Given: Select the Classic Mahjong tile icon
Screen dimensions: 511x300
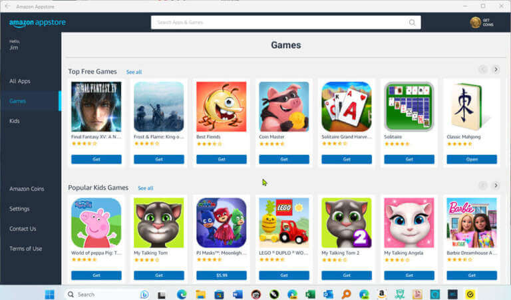Looking at the screenshot, I should coord(472,107).
